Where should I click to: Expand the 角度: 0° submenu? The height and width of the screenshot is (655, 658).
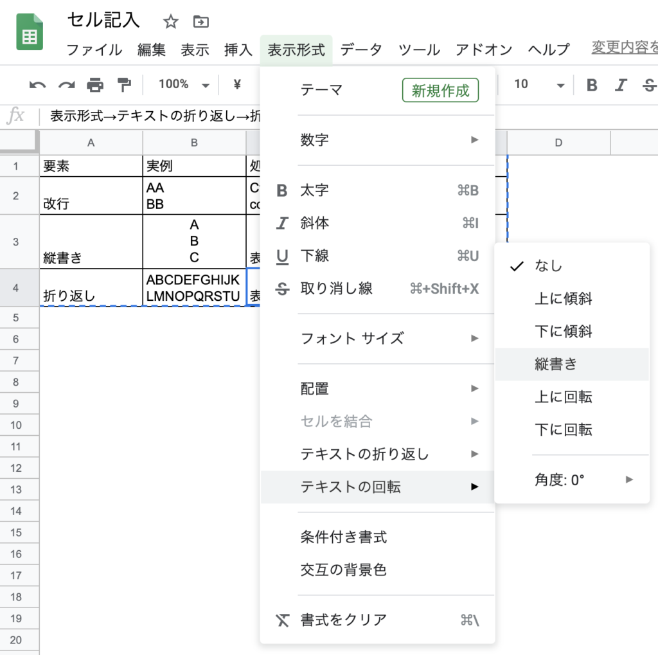[572, 480]
